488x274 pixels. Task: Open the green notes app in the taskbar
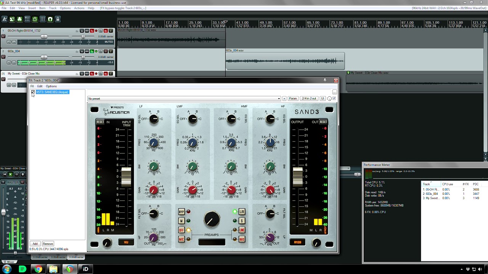pos(22,269)
